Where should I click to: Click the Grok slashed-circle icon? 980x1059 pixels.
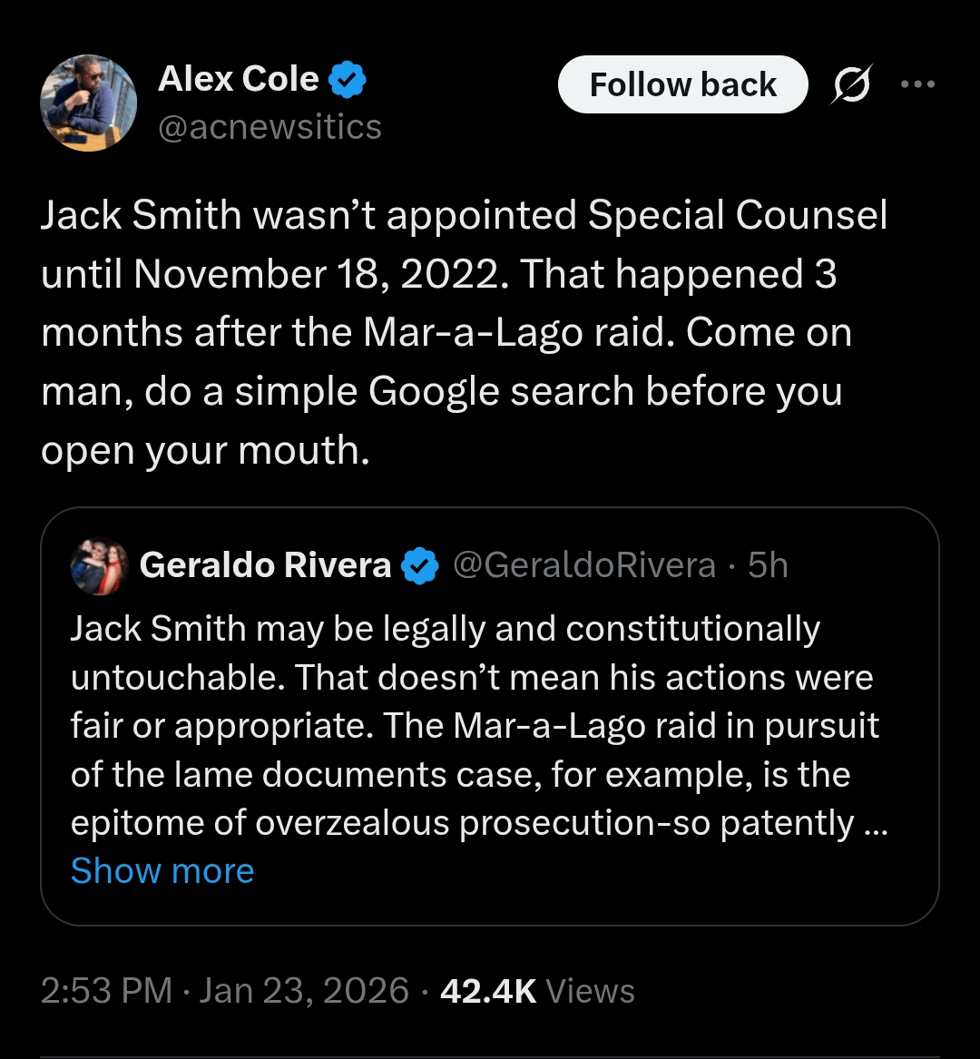(x=851, y=84)
